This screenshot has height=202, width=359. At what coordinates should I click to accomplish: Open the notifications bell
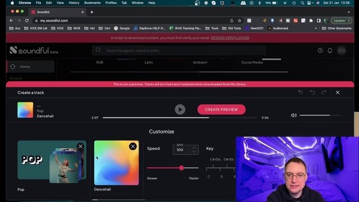pos(330,50)
